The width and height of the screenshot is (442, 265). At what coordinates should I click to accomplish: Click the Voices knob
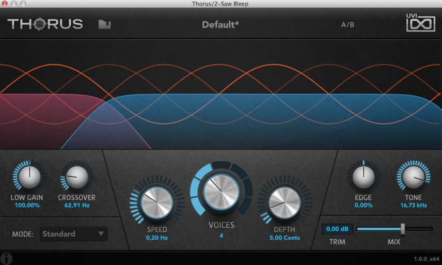point(222,192)
